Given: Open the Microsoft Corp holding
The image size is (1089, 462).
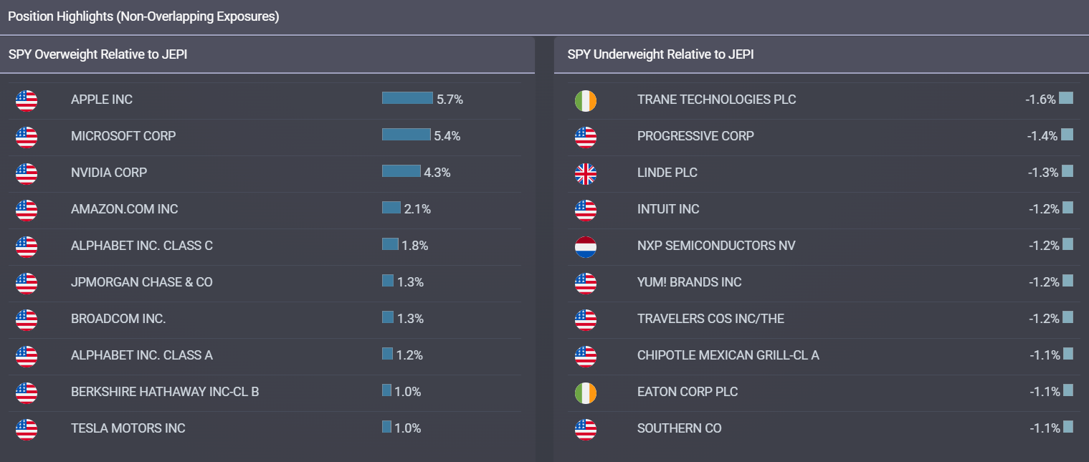Looking at the screenshot, I should pos(123,136).
